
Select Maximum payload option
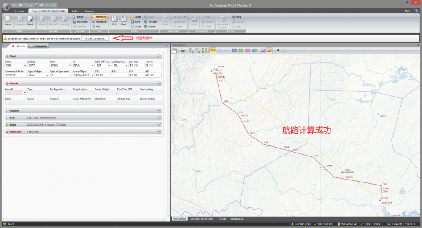[x=80, y=22]
